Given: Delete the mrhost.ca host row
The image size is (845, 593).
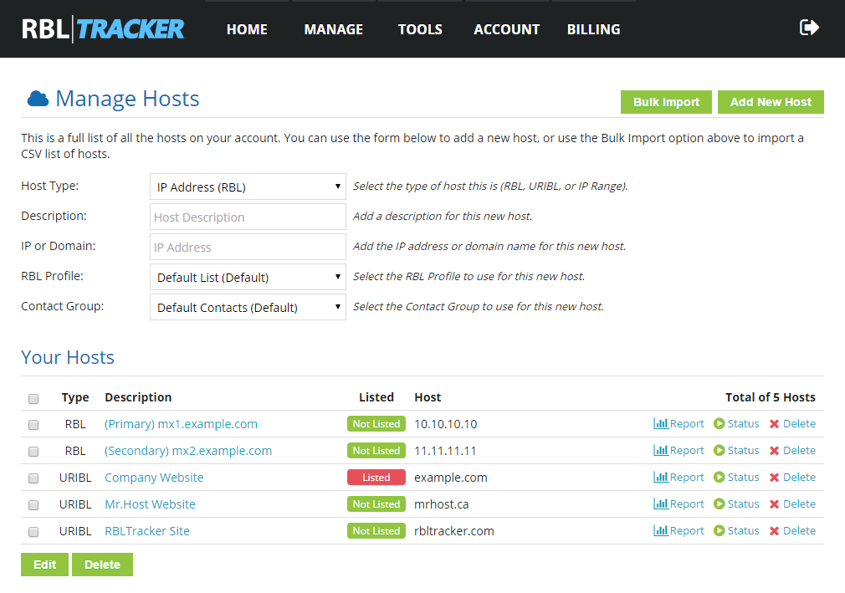Looking at the screenshot, I should pyautogui.click(x=793, y=504).
